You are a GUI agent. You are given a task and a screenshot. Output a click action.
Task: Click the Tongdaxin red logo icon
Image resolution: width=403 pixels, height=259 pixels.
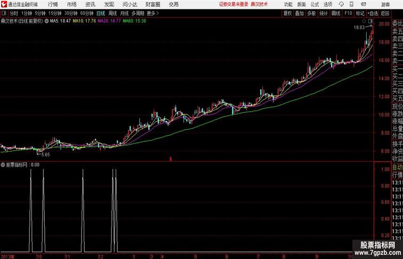4,4
